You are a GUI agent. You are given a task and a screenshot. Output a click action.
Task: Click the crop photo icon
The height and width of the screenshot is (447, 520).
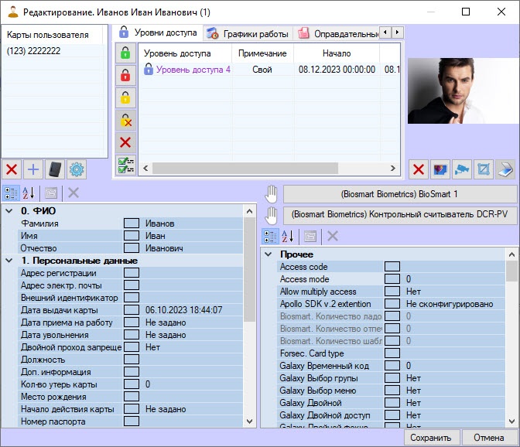point(484,169)
